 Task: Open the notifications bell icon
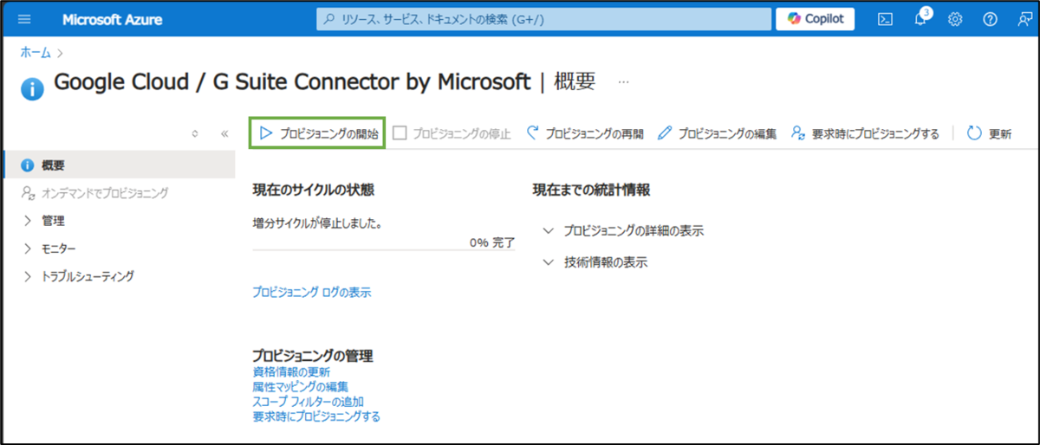(921, 18)
